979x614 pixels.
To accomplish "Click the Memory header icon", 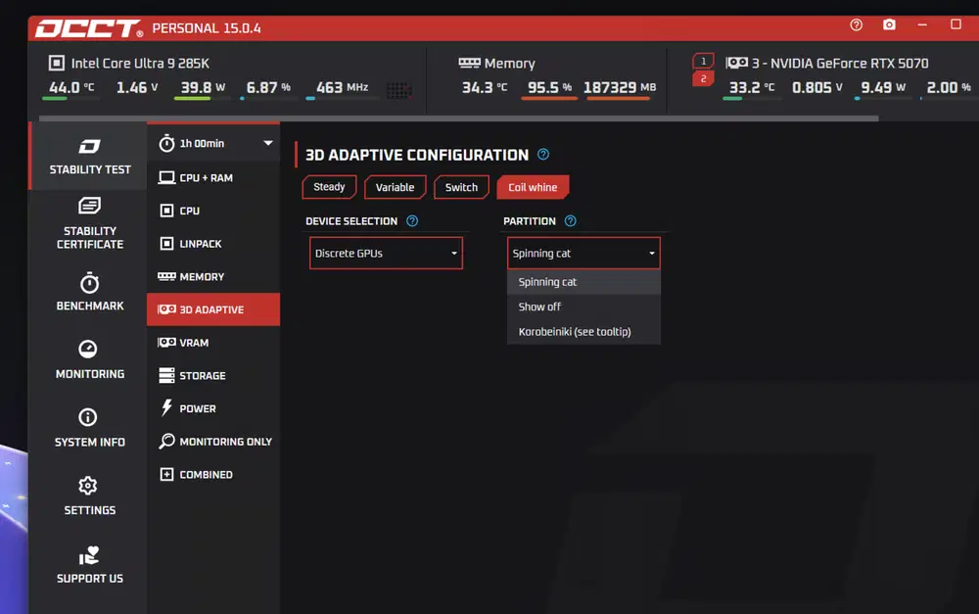I will click(x=469, y=63).
